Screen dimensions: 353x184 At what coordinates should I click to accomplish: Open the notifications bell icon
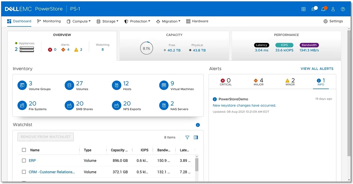[x=324, y=9]
